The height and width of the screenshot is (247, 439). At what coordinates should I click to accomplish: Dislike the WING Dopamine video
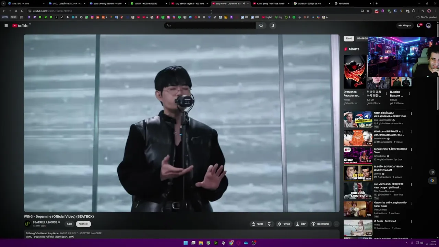click(270, 224)
